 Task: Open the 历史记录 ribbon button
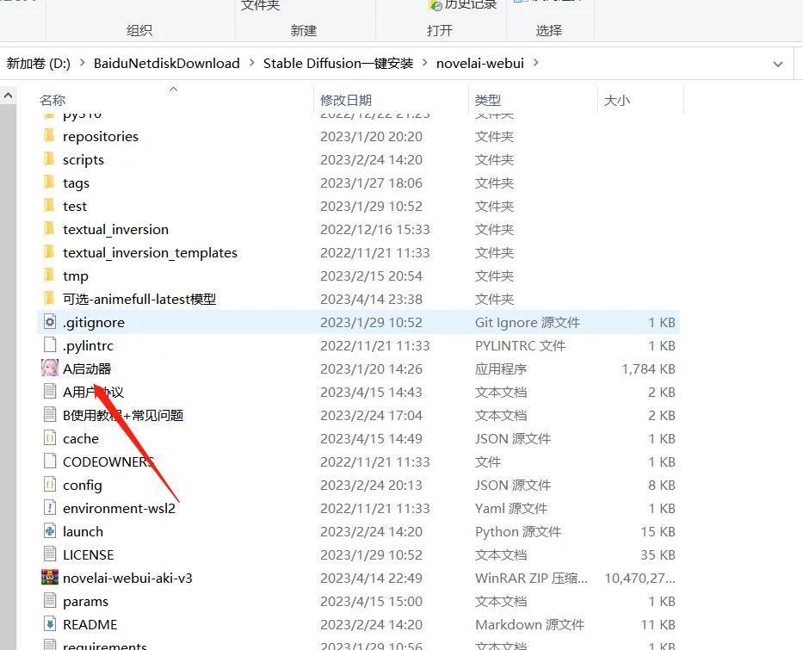point(463,5)
